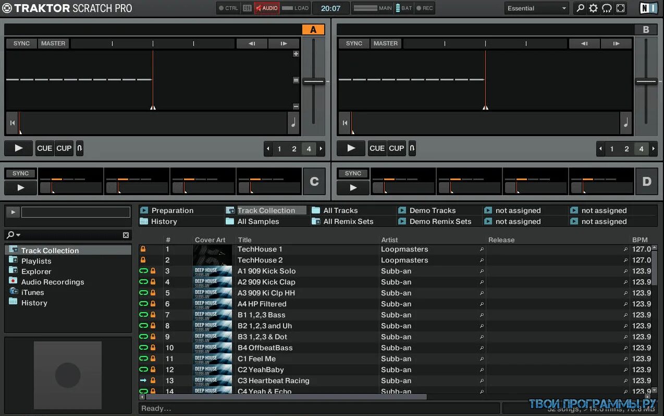Increase Deck A loop size with right arrow
This screenshot has width=664, height=416.
(x=321, y=149)
